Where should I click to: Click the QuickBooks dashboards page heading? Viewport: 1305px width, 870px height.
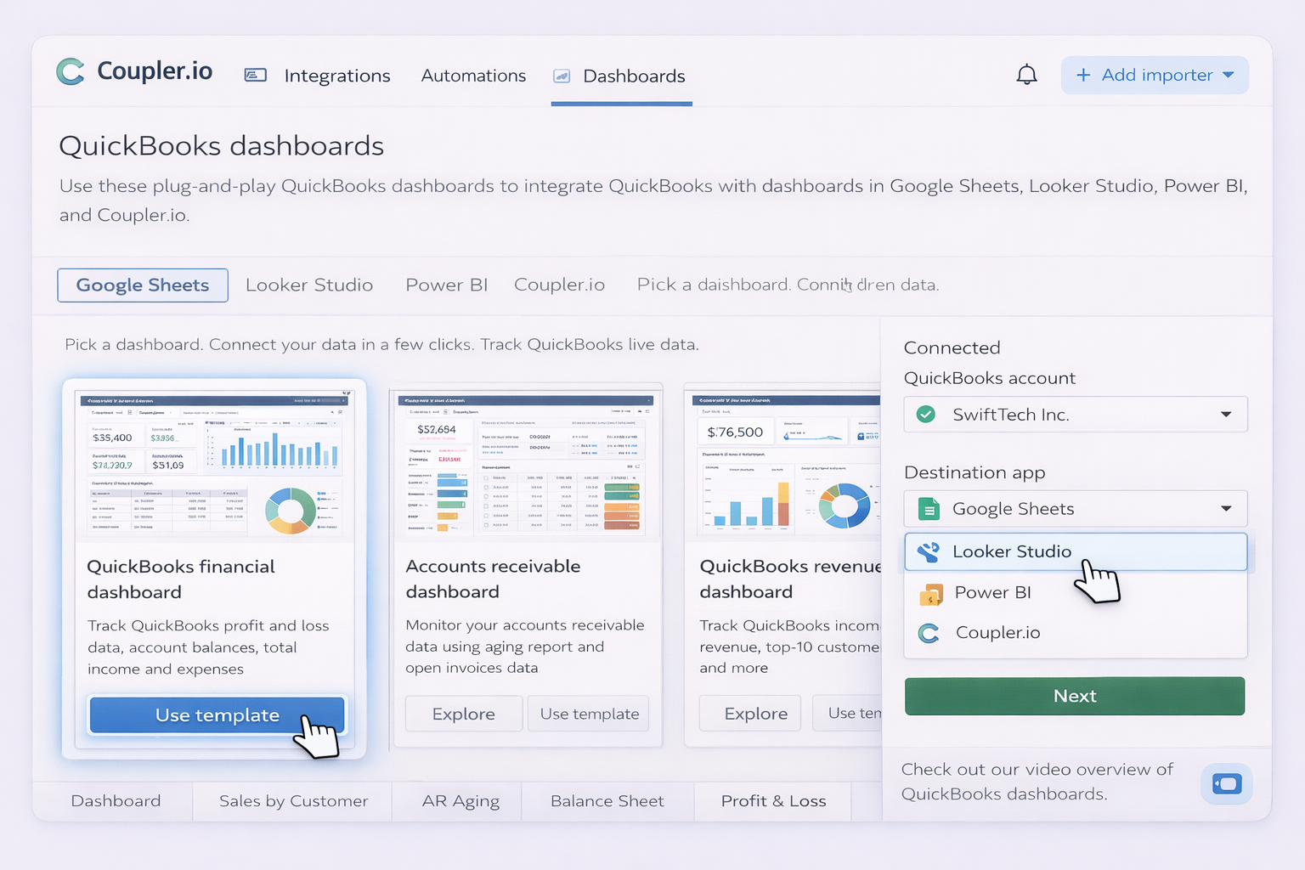pyautogui.click(x=222, y=146)
